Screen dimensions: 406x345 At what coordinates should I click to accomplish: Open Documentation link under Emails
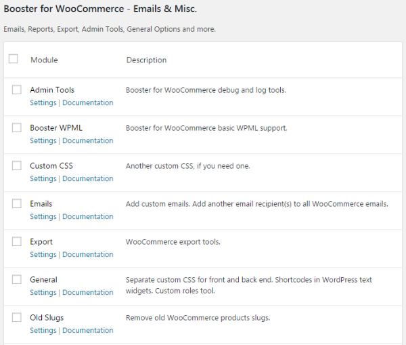coord(88,217)
